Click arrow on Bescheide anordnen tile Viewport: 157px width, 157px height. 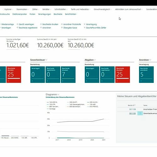pos(141,81)
